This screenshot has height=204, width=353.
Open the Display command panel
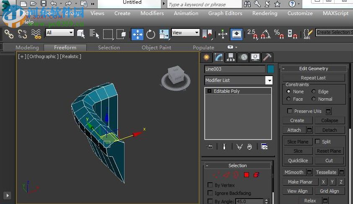[x=255, y=57]
